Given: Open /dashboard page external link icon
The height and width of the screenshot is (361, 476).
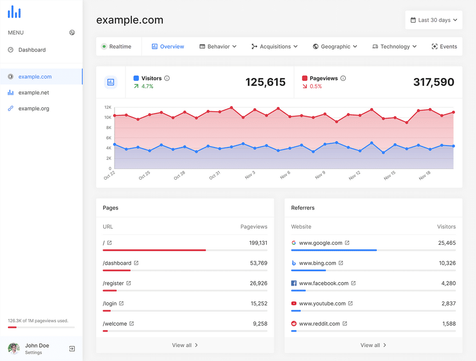Looking at the screenshot, I should pos(136,263).
